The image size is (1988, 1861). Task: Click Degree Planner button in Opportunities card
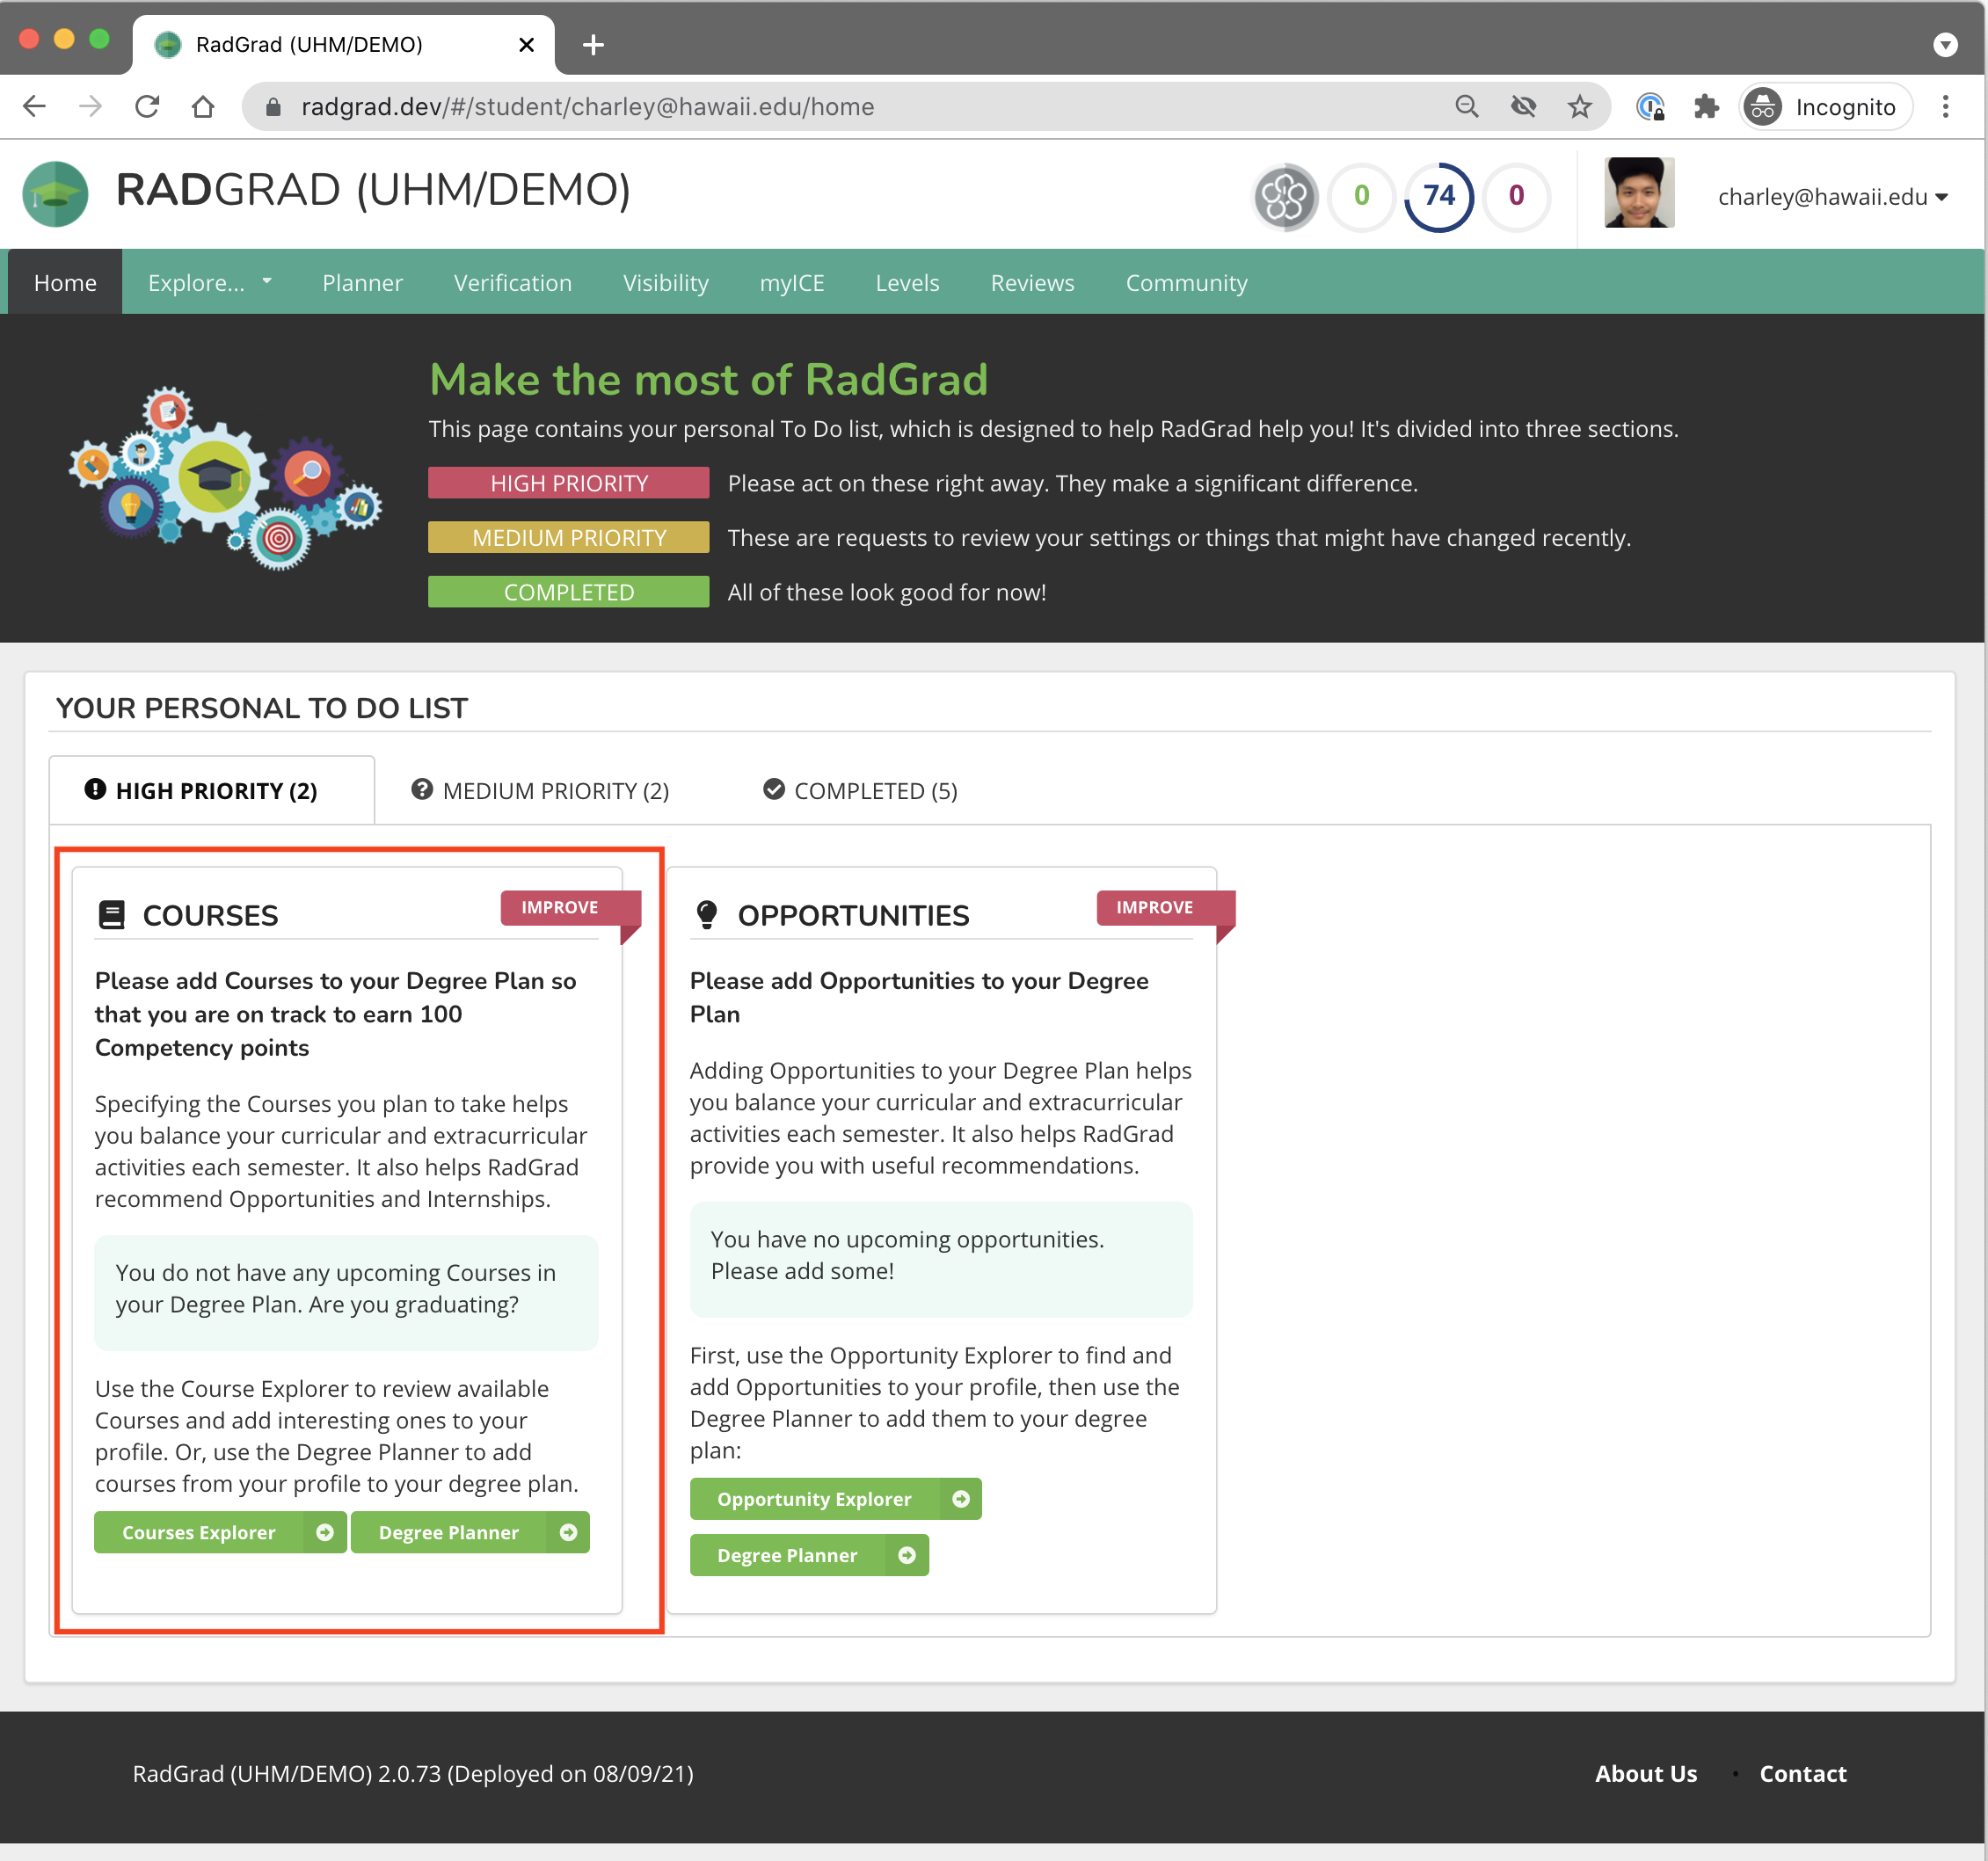point(809,1556)
